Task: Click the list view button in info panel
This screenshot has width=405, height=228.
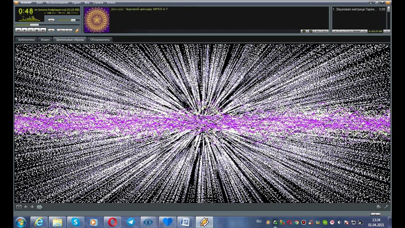Action: (325, 31)
